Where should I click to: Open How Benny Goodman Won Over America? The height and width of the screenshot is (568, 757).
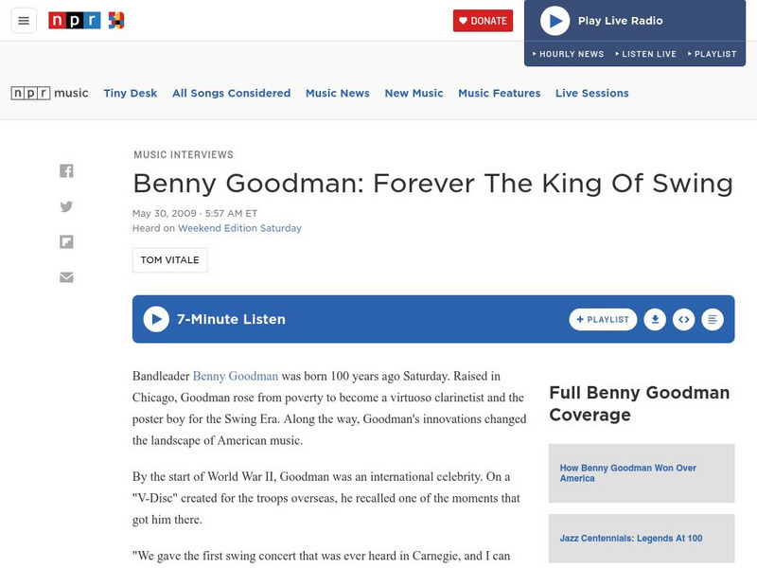tap(629, 473)
